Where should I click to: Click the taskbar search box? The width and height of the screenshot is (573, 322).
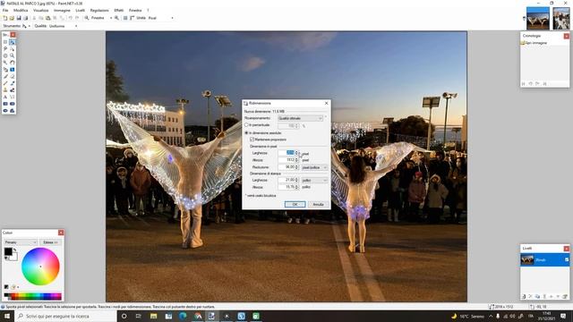click(x=65, y=316)
